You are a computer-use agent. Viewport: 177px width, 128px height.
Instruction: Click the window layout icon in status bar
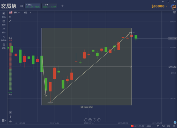pos(158,126)
